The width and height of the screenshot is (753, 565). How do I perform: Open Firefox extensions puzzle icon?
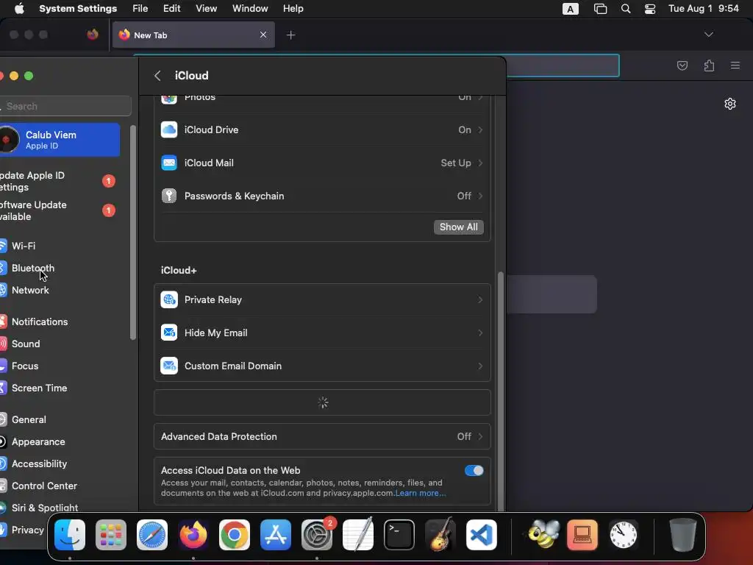pos(709,65)
